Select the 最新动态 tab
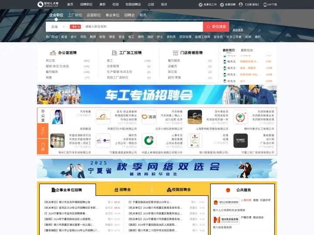Screen dimensions: 314x235 247,50
